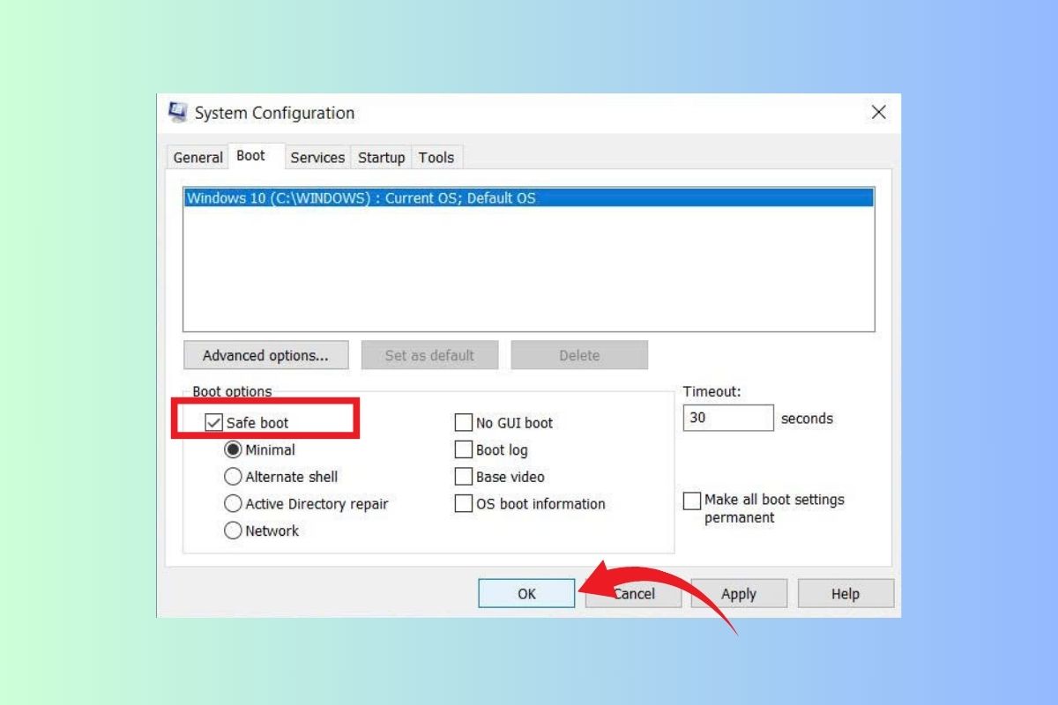Enable No GUI boot
1058x705 pixels.
point(464,423)
